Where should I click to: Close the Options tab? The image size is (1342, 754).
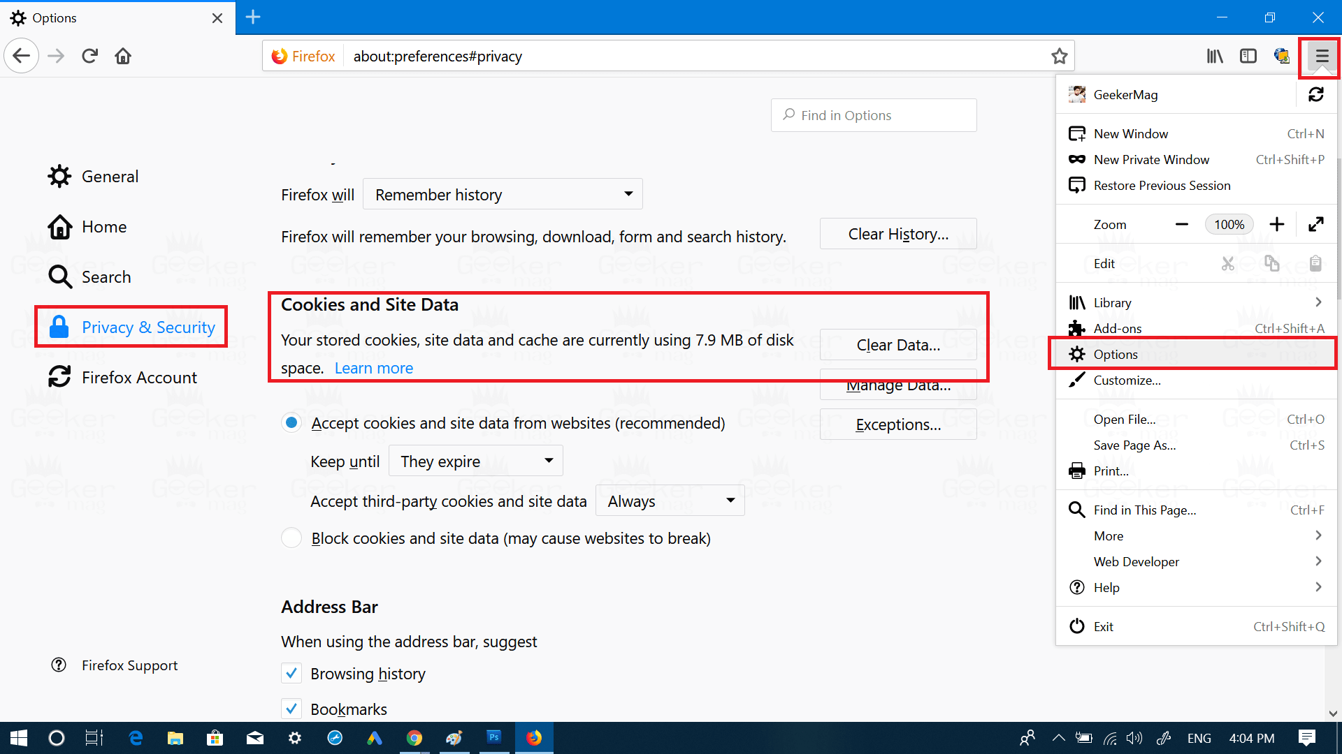[217, 18]
